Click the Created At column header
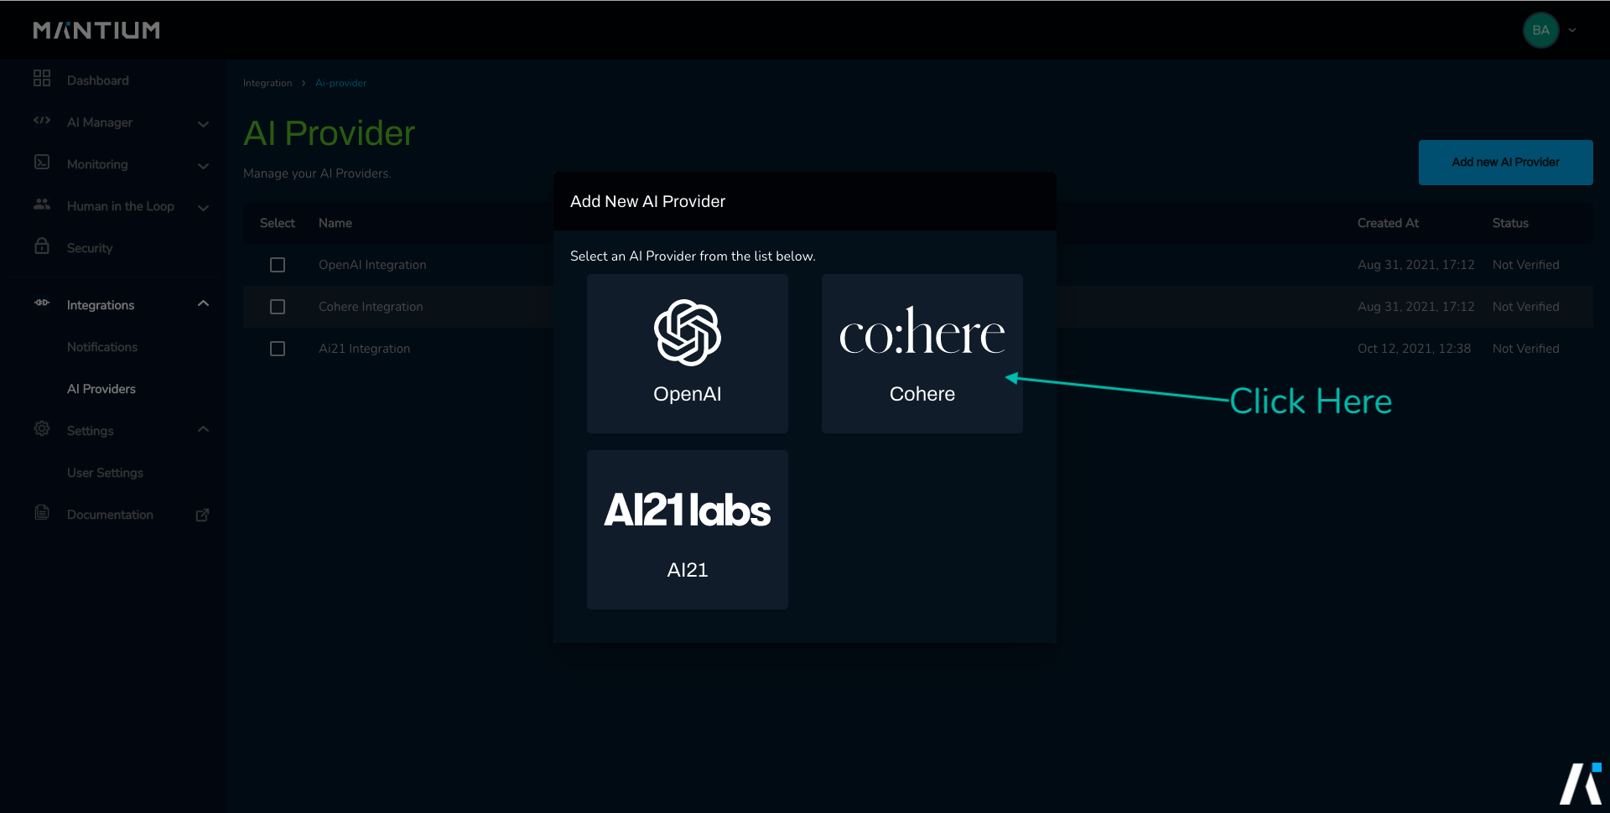This screenshot has height=813, width=1610. [x=1388, y=223]
